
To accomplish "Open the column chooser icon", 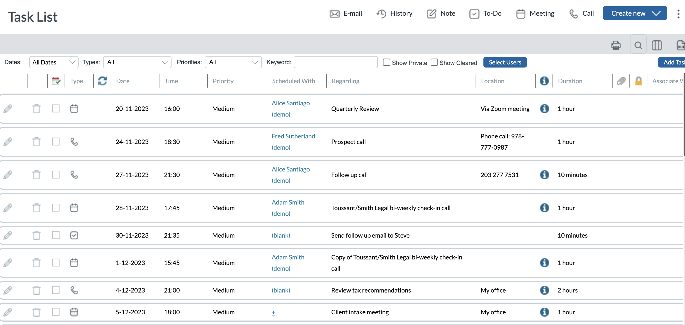I will click(x=657, y=45).
